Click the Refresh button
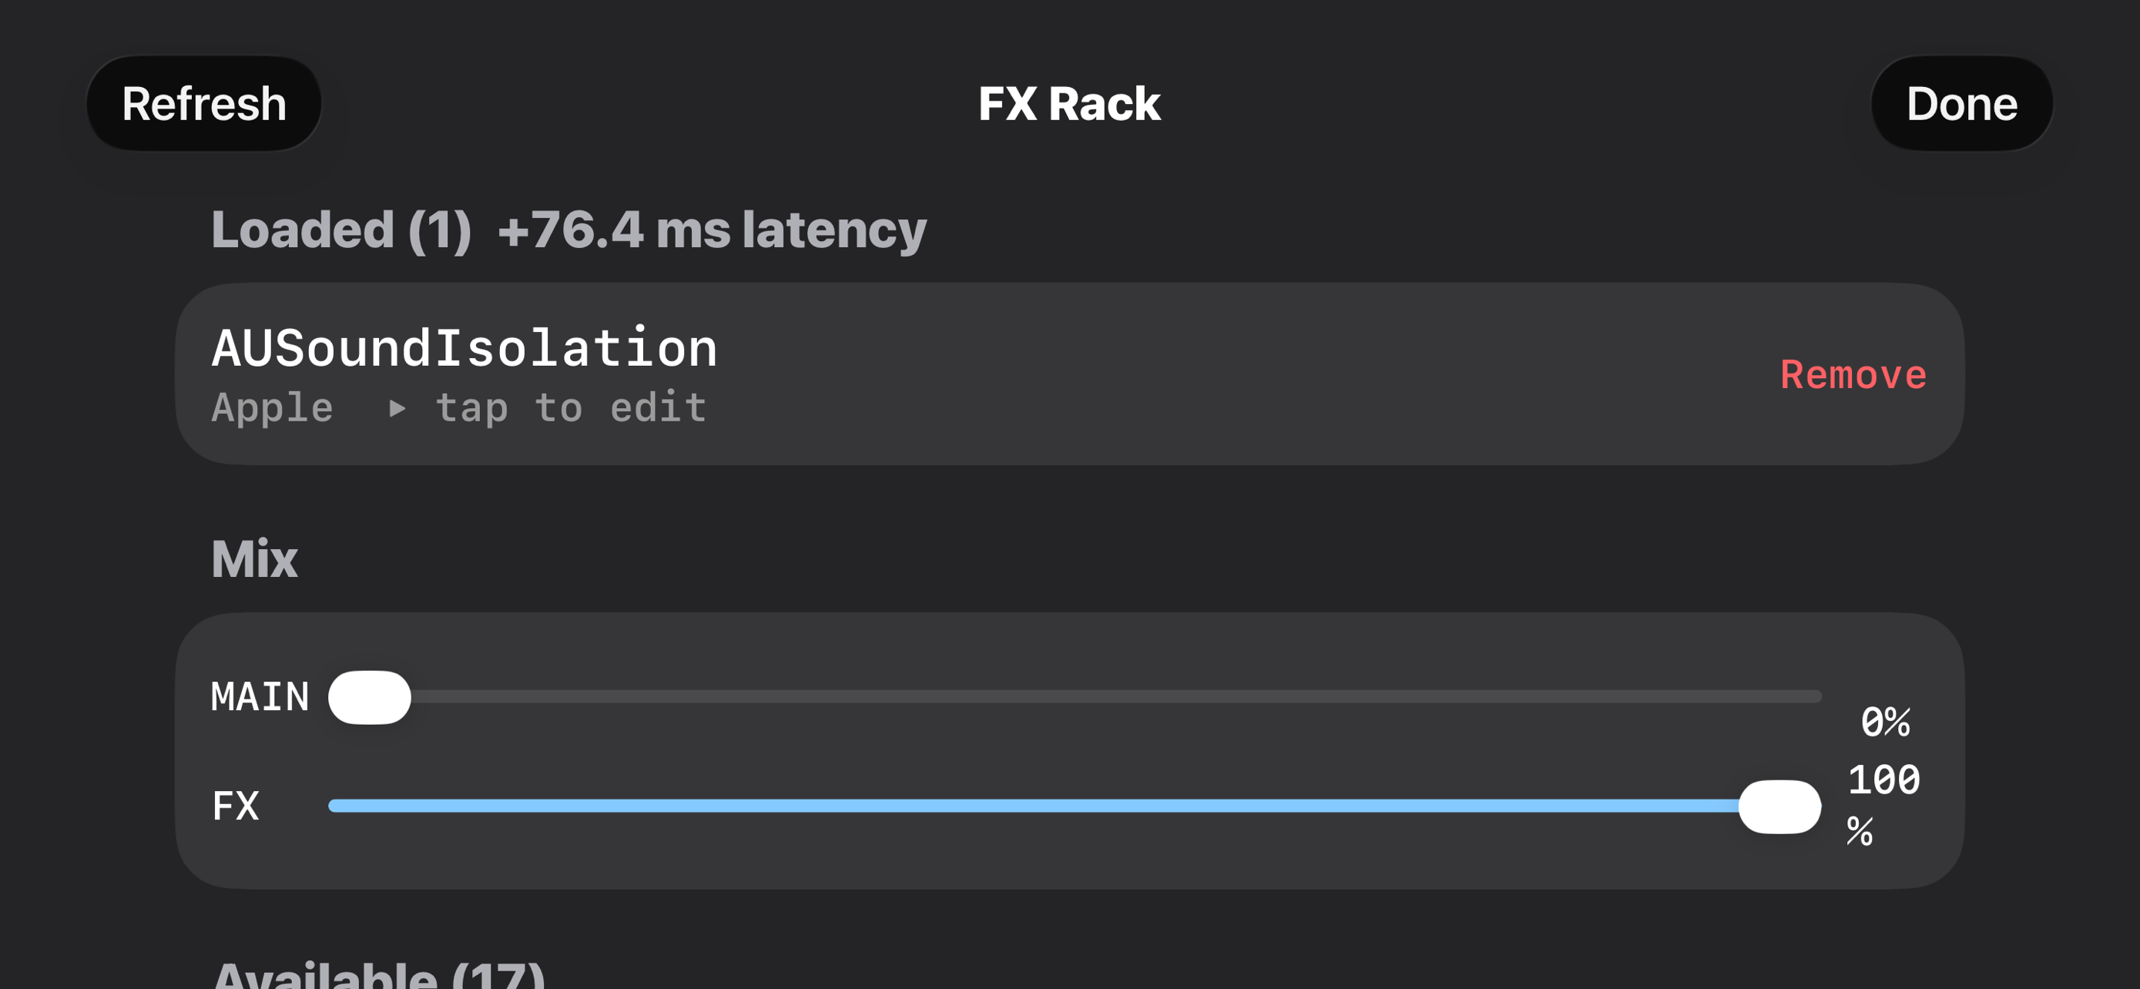Viewport: 2140px width, 989px height. tap(203, 104)
